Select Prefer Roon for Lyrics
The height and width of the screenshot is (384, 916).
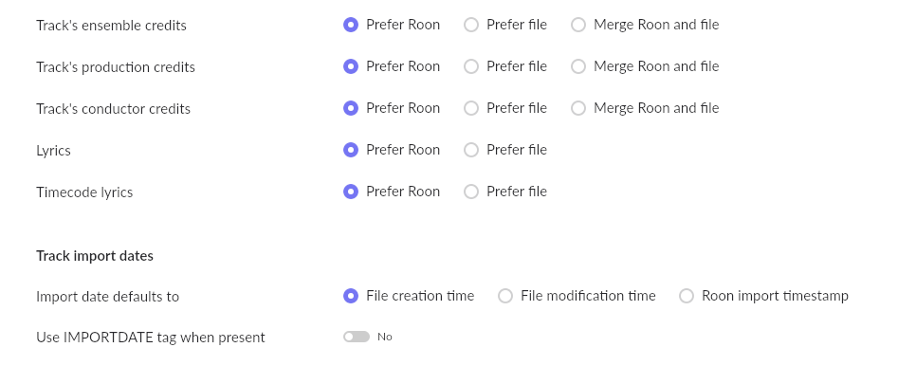click(x=351, y=150)
